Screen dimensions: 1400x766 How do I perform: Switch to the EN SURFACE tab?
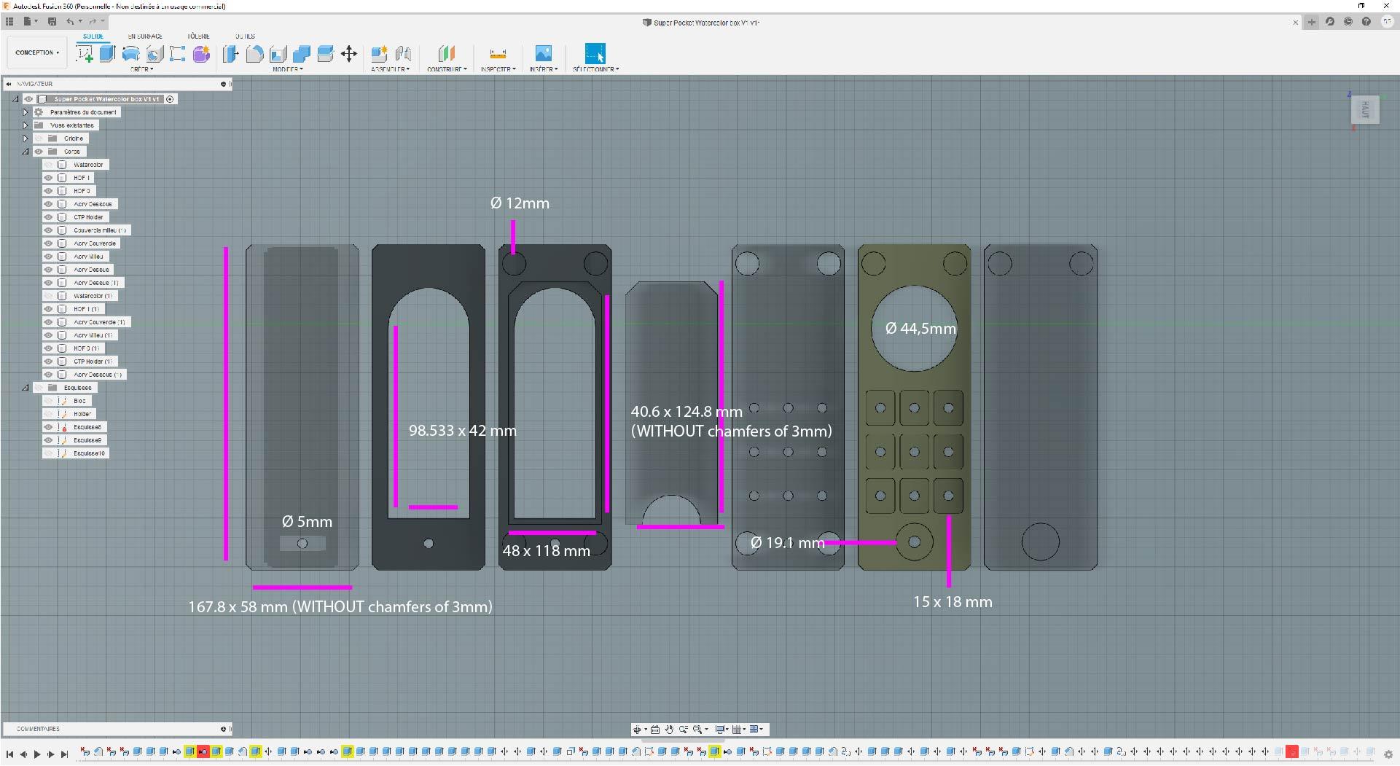pyautogui.click(x=145, y=36)
